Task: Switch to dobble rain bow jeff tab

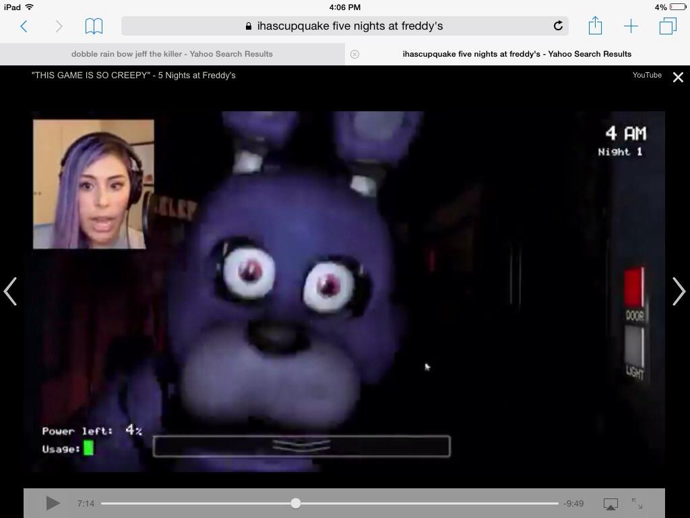Action: tap(172, 54)
